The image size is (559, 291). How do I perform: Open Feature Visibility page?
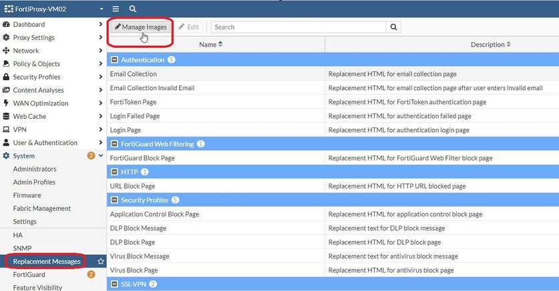tap(37, 288)
